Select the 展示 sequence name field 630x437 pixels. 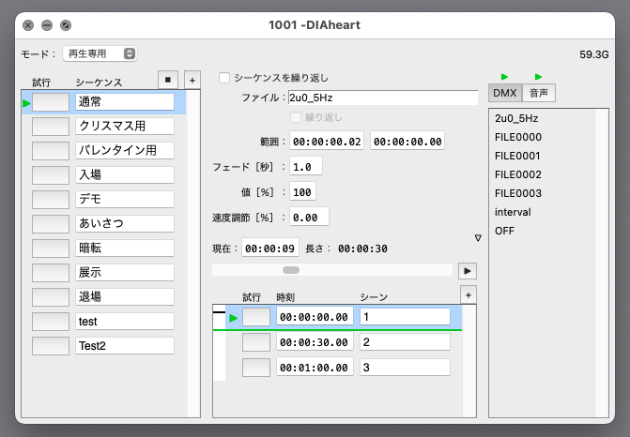[x=125, y=273]
